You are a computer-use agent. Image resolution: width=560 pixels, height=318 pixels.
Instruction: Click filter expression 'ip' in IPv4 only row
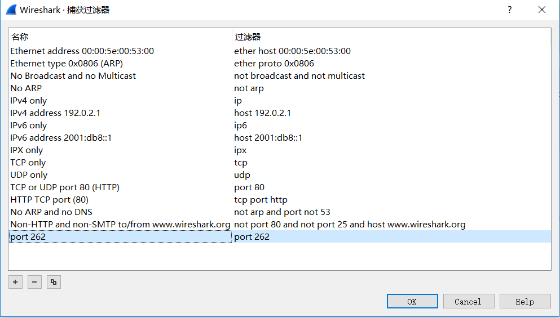(238, 101)
